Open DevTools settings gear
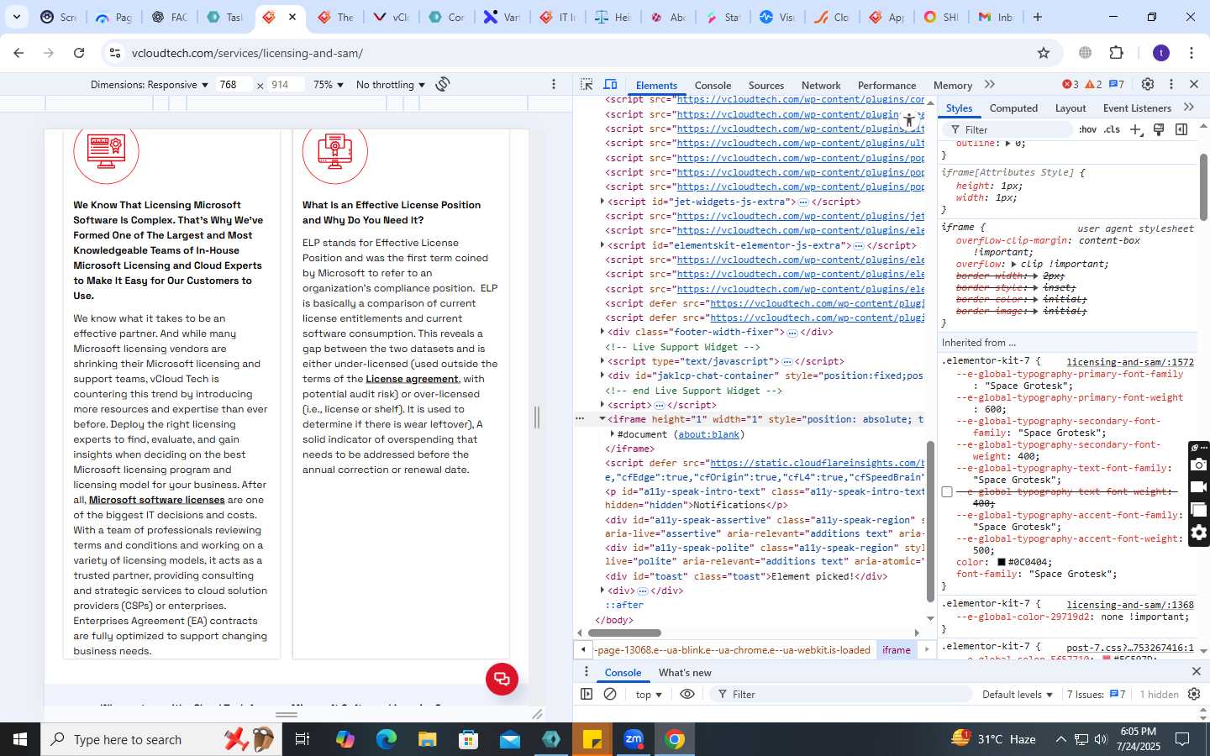The image size is (1210, 756). [x=1148, y=84]
